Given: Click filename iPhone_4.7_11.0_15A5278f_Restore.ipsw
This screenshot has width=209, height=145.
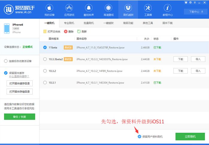Looking at the screenshot, I should point(100,48).
